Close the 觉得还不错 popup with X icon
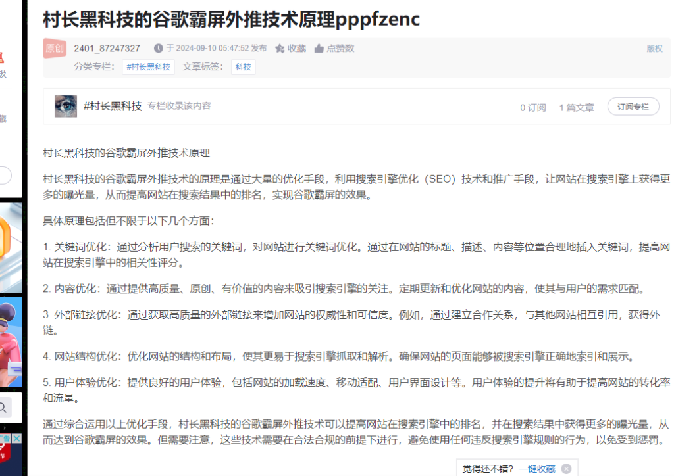674x476 pixels. point(566,469)
